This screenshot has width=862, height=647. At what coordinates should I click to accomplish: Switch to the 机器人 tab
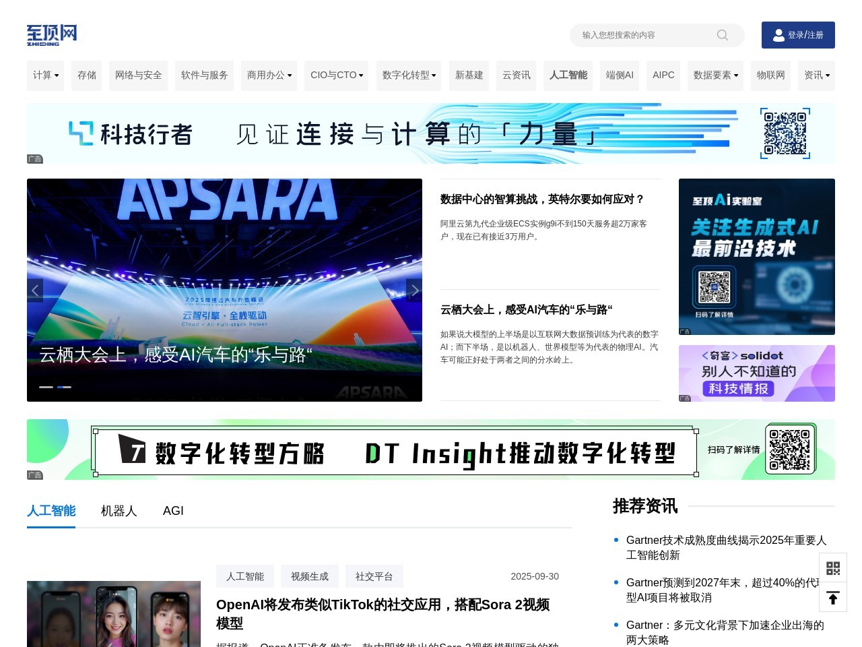pyautogui.click(x=119, y=511)
